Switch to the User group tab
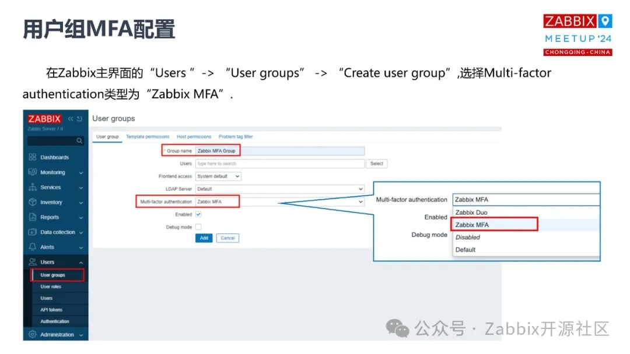 (107, 137)
